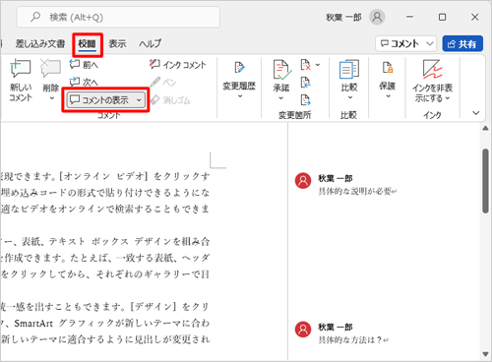Click the Previous Change icon in 変更箇所 group
The width and height of the screenshot is (492, 362).
[305, 82]
